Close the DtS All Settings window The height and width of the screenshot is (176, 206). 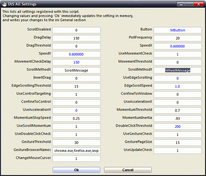tap(199, 4)
